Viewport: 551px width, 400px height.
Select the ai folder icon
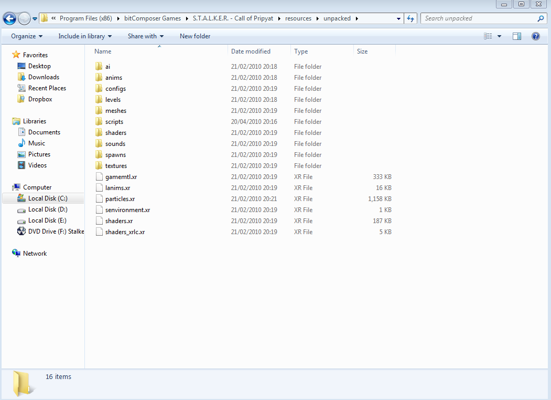[99, 66]
